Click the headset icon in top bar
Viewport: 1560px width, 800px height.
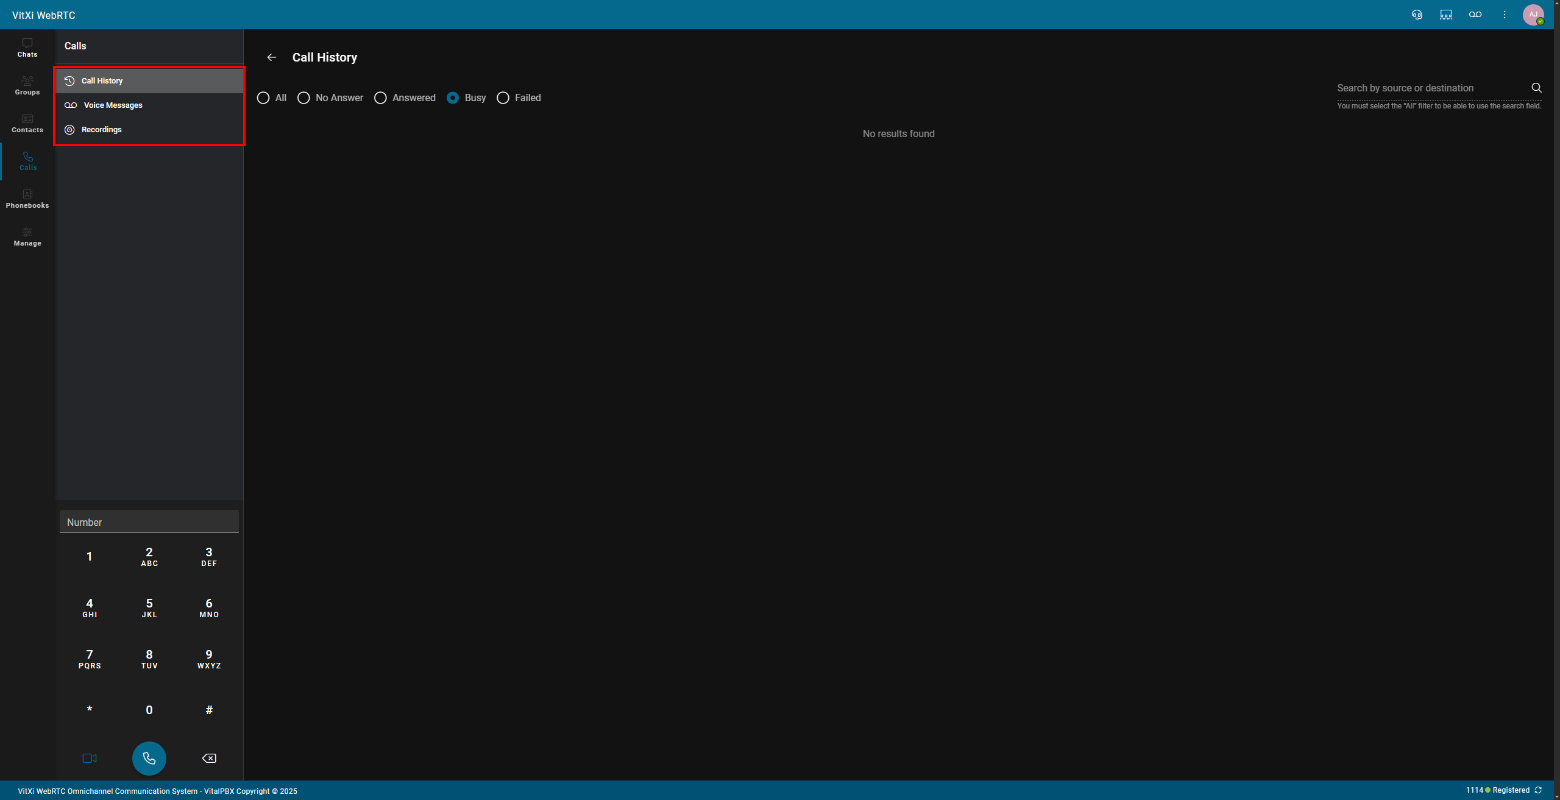tap(1417, 15)
